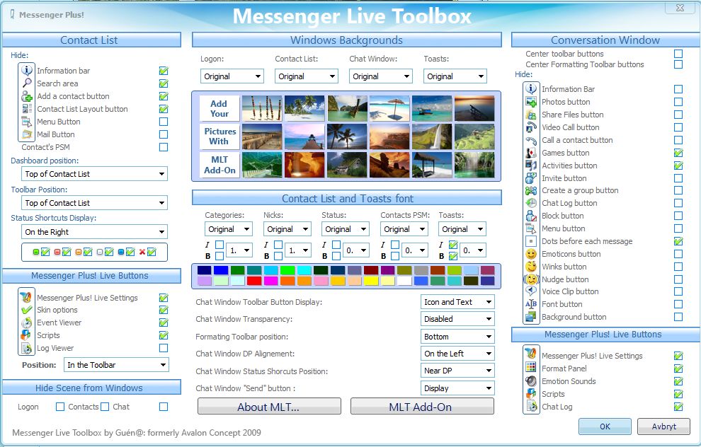Open the Dashboard position dropdown

tap(94, 174)
